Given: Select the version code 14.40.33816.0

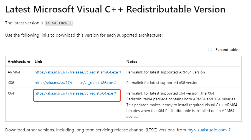Looking at the screenshot, I should [59, 23].
